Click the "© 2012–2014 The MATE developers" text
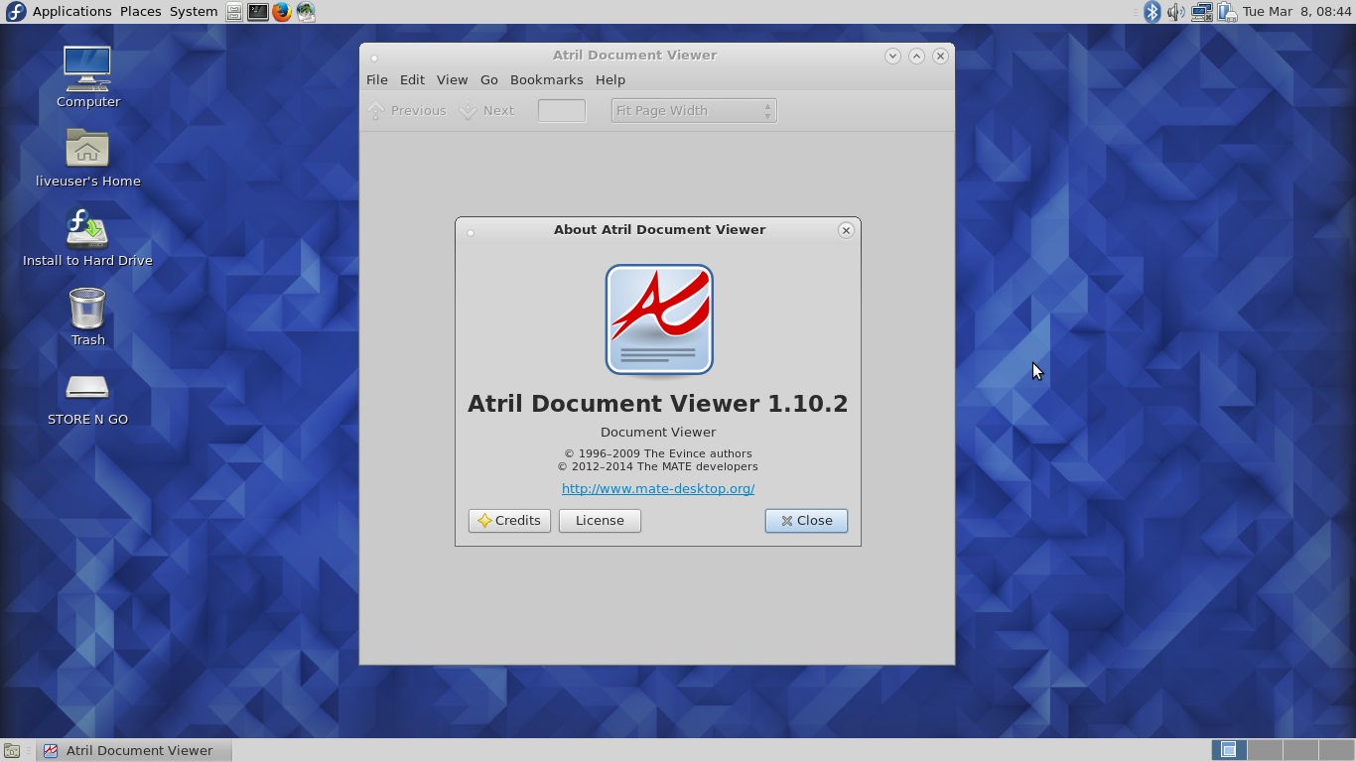 [658, 466]
